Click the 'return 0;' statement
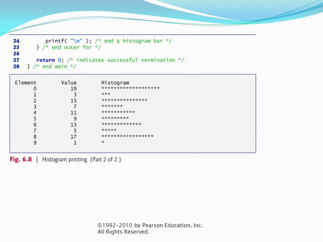323x242 pixels. coord(50,60)
